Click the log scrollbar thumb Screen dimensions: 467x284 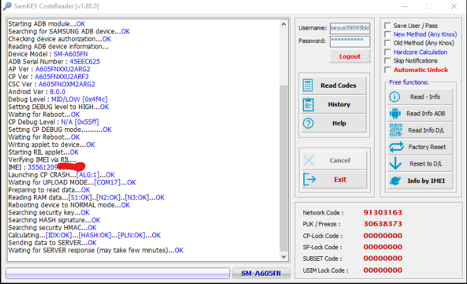pos(284,168)
